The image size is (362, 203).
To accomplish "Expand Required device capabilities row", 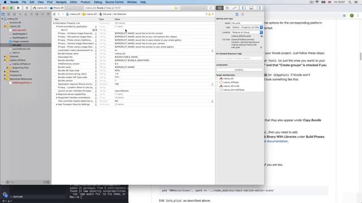I will [x=57, y=94].
